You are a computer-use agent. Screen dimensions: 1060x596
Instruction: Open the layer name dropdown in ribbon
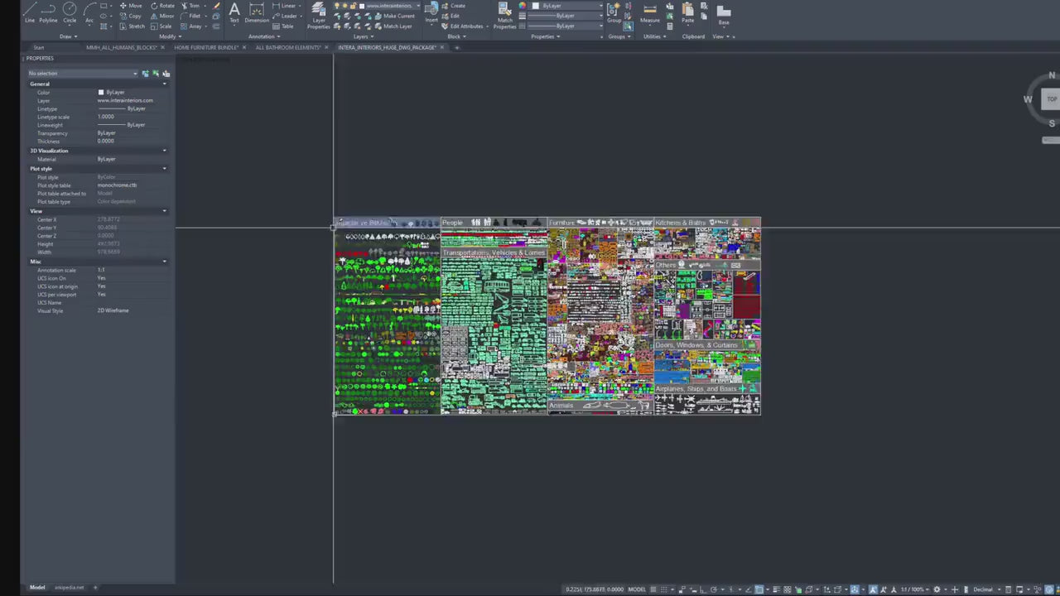click(389, 6)
